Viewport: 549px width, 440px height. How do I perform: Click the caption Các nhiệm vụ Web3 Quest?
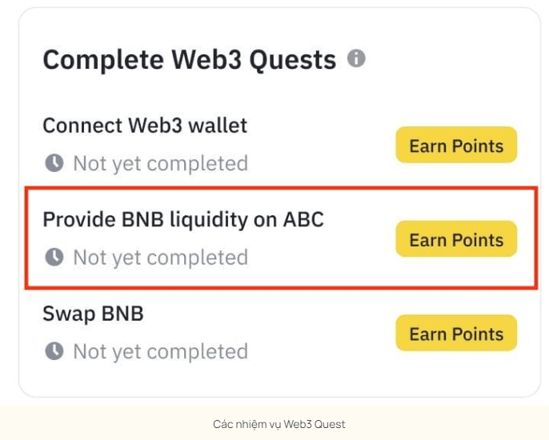pos(279,424)
